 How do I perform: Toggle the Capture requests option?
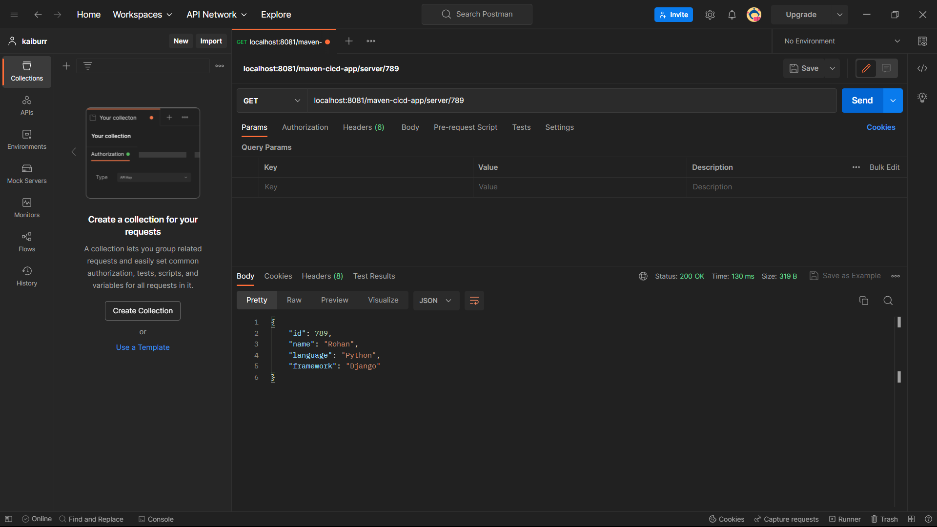point(787,519)
